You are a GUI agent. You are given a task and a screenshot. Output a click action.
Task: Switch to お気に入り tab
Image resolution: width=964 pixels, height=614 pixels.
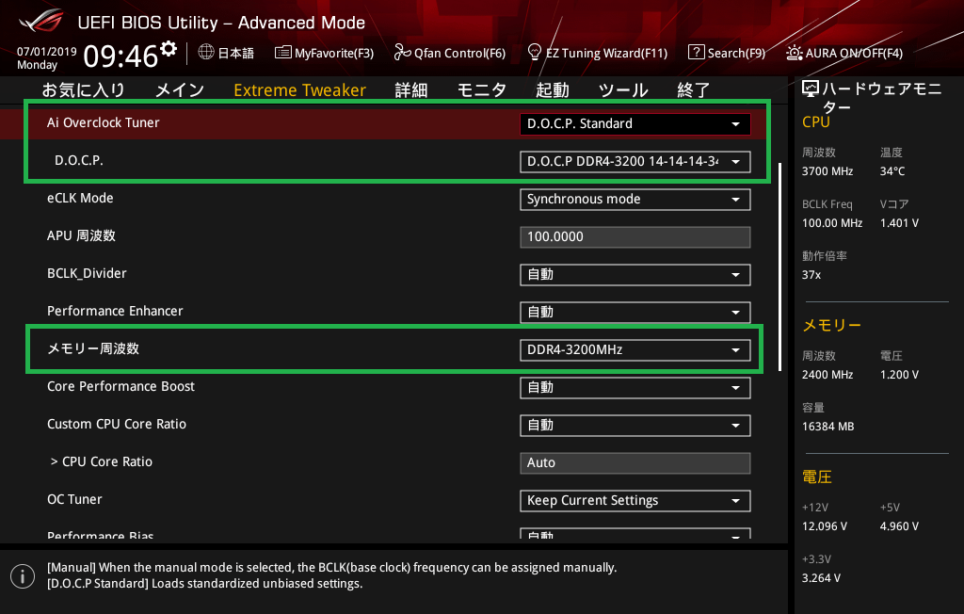[x=84, y=89]
